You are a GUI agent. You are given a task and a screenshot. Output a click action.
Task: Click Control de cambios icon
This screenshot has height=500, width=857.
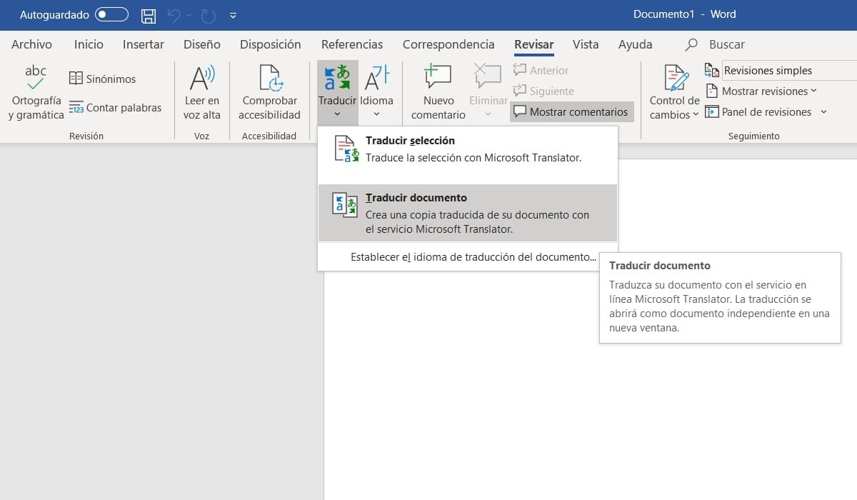point(676,77)
